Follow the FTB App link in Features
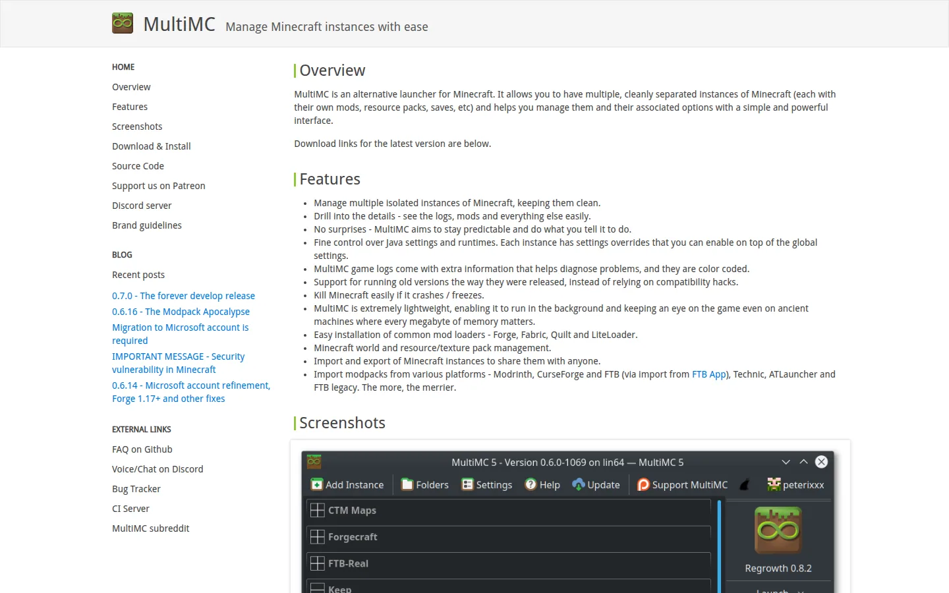 pyautogui.click(x=709, y=374)
